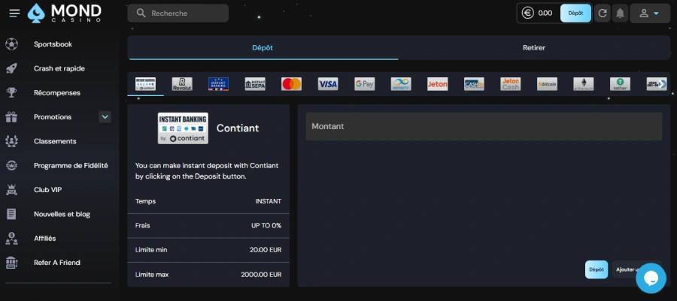Choose the Visa payment option
Screen dimensions: 677x301
pyautogui.click(x=328, y=84)
